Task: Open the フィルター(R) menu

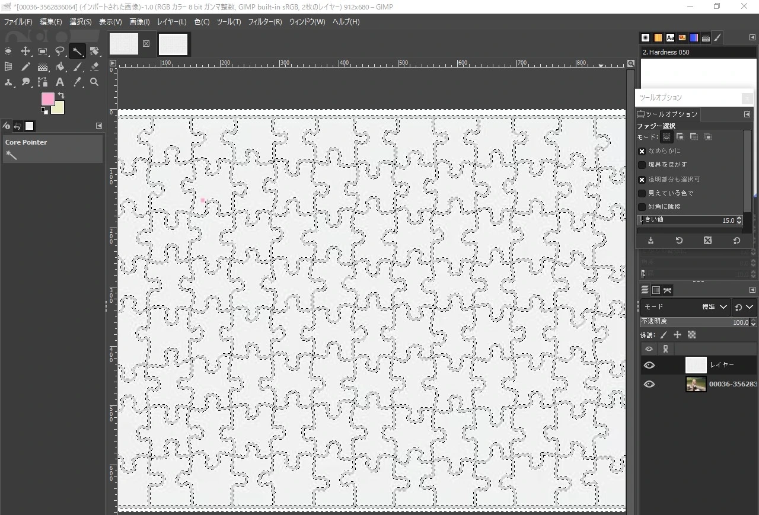Action: pyautogui.click(x=264, y=22)
